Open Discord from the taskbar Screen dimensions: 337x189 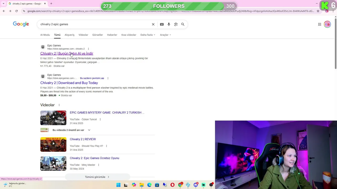pyautogui.click(x=196, y=185)
